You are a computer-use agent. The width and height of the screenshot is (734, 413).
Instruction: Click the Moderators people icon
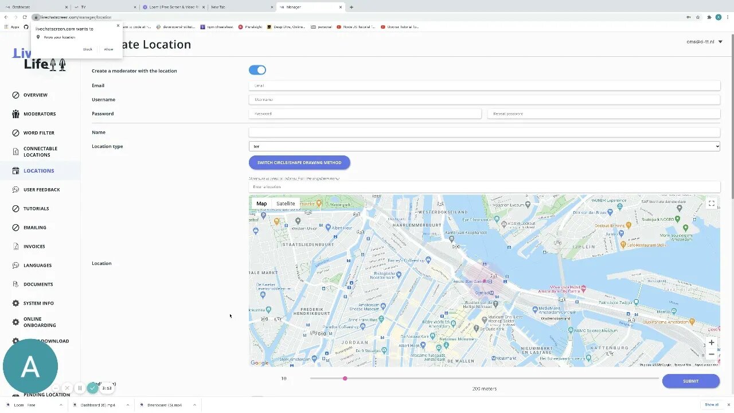tap(15, 114)
